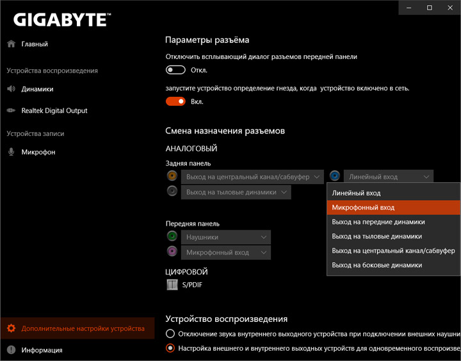Toggle front panel popup dialog switch

175,70
